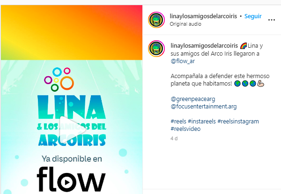
Task: Click the colorful circles logo in the video
Action: click(x=59, y=79)
